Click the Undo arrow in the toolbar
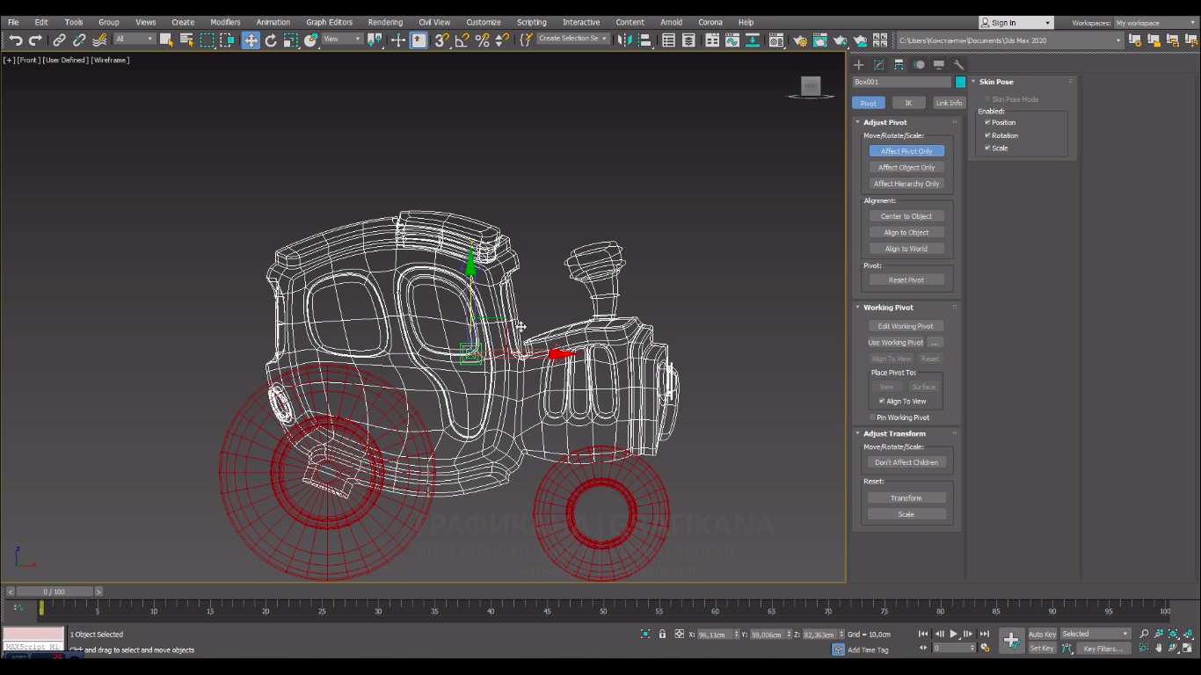This screenshot has height=675, width=1201. coord(16,40)
